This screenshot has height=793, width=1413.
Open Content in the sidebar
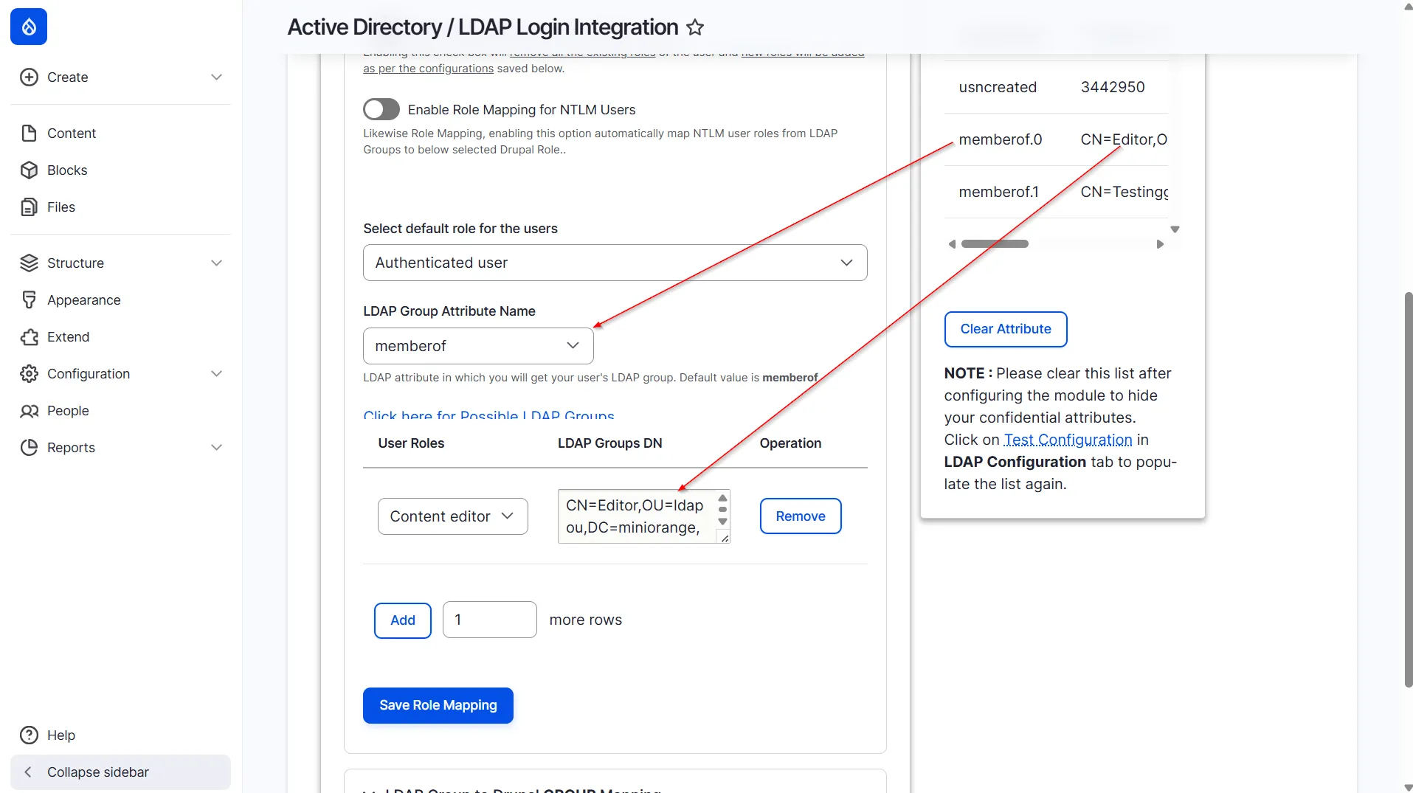(x=72, y=134)
